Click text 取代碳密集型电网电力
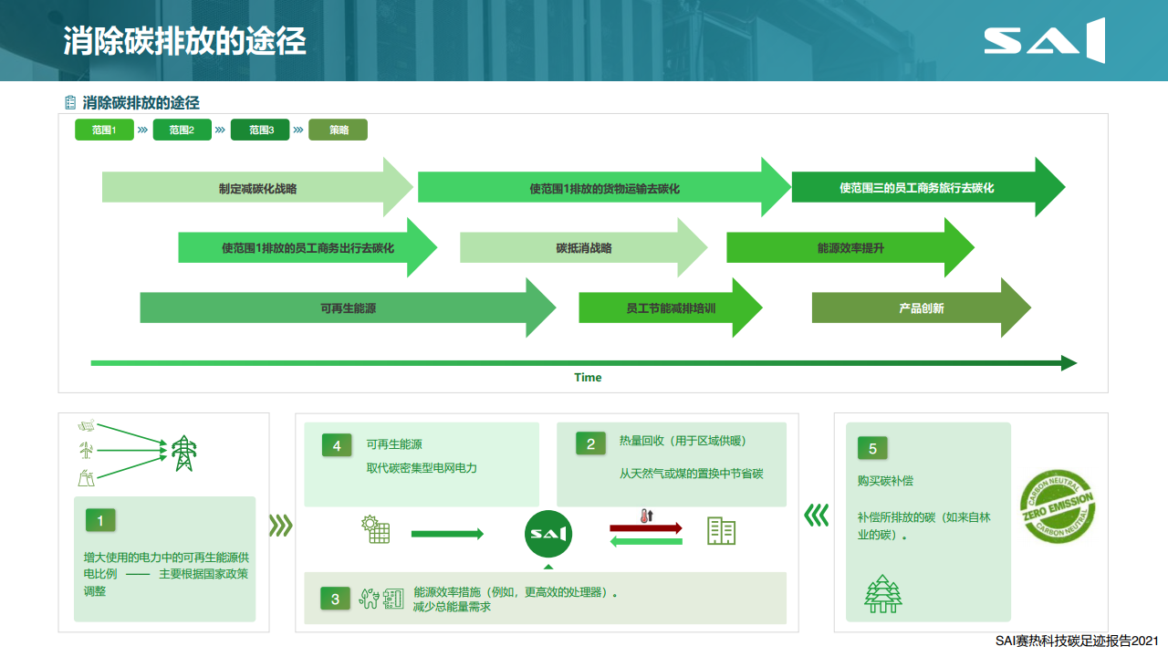 (x=422, y=468)
